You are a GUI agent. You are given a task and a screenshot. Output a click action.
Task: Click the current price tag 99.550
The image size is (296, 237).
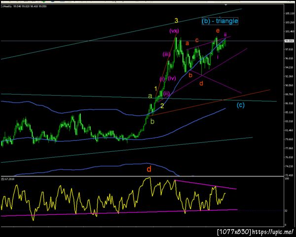[x=289, y=41]
